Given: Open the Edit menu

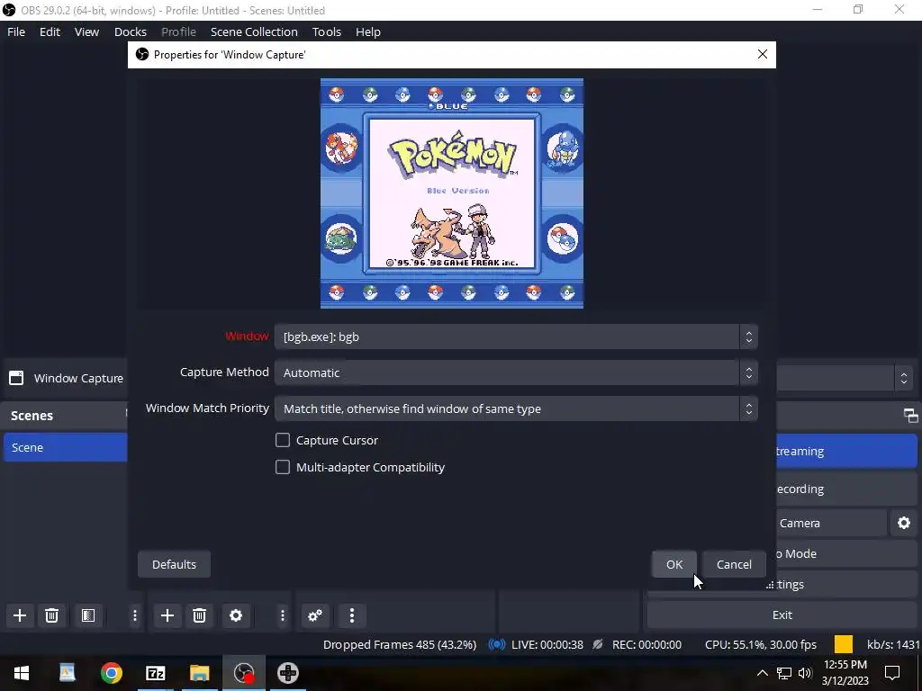Looking at the screenshot, I should point(50,31).
